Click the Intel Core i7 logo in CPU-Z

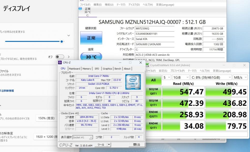pyautogui.click(x=133, y=82)
